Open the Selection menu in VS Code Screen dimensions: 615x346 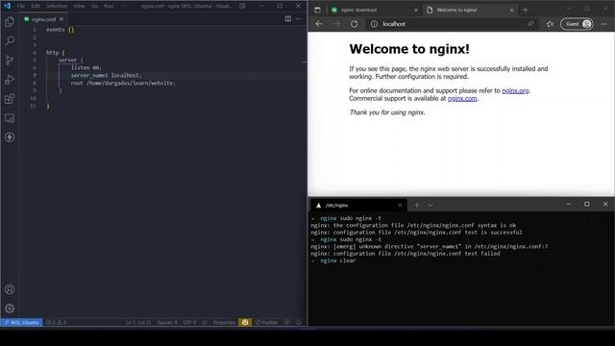point(57,6)
